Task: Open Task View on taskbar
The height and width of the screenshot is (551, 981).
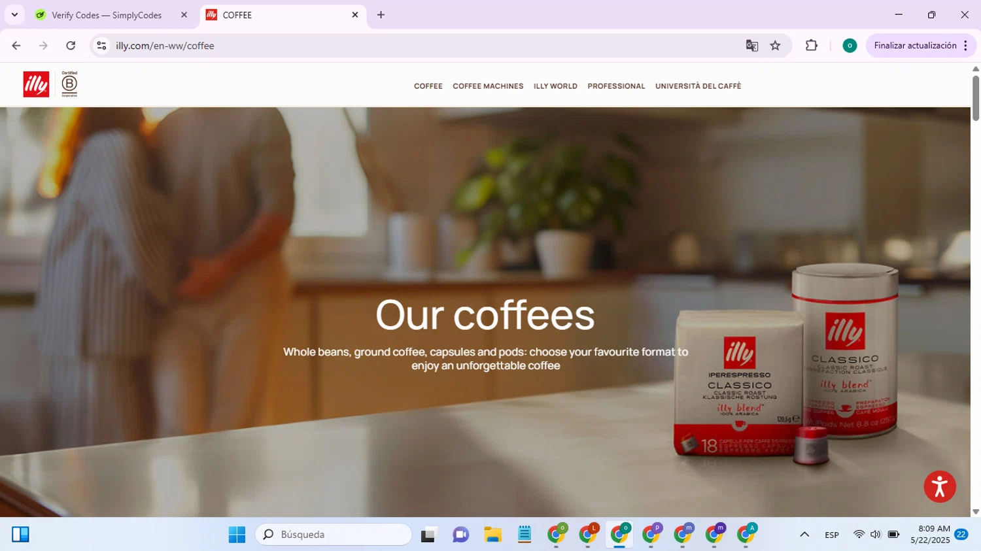Action: click(428, 535)
